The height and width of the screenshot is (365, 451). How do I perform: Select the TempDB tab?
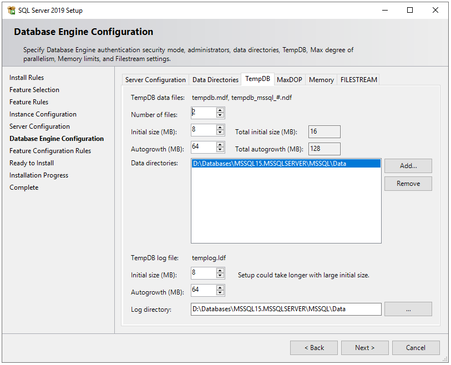[257, 79]
